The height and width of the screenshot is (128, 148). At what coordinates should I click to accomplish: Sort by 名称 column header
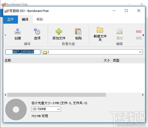(44, 60)
